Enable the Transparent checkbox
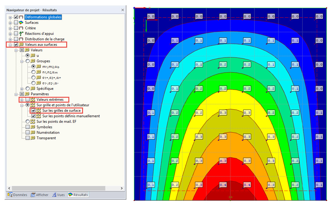Screen dimensions: 333x204 coord(27,138)
